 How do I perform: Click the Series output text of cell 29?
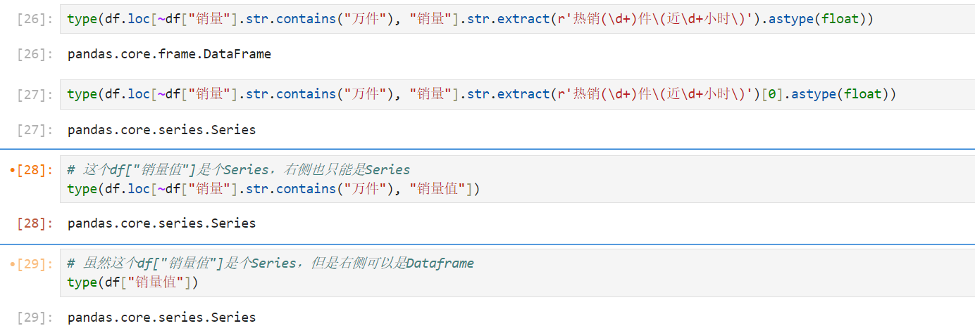[161, 318]
